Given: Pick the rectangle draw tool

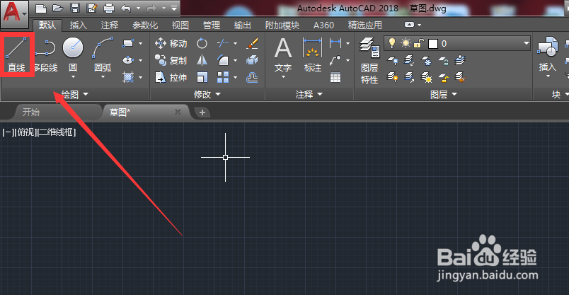Looking at the screenshot, I should coord(128,43).
